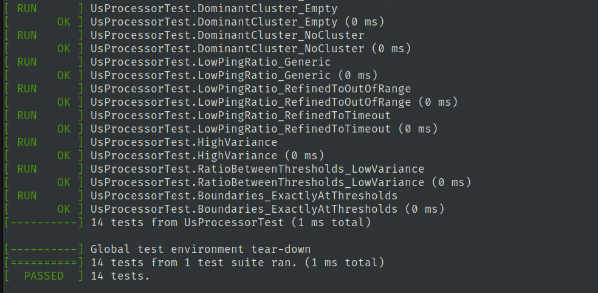Click Boundaries_ExactlyAtThresholds OK result line
Viewport: 598px width, 293px height.
click(x=267, y=209)
